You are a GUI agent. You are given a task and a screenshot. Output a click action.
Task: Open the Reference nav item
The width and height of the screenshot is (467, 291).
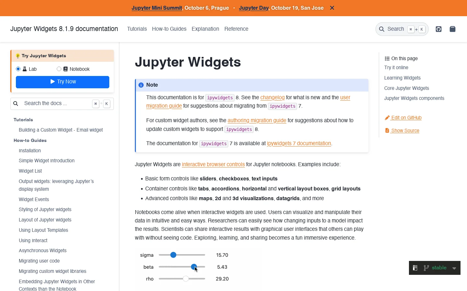236,29
